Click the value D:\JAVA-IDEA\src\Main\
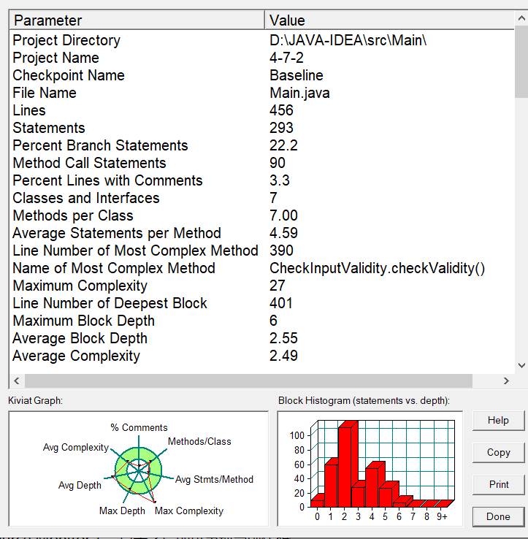Image resolution: width=528 pixels, height=539 pixels. (x=348, y=40)
